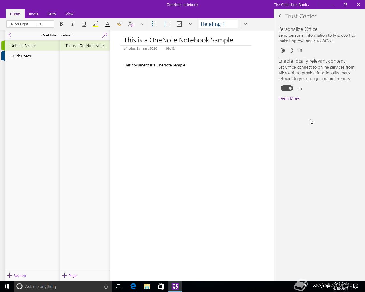The image size is (365, 292).
Task: Click OneNote icon in taskbar
Action: pos(175,286)
